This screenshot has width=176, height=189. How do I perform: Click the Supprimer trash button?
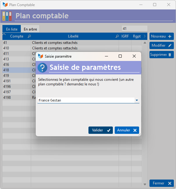(x=162, y=55)
